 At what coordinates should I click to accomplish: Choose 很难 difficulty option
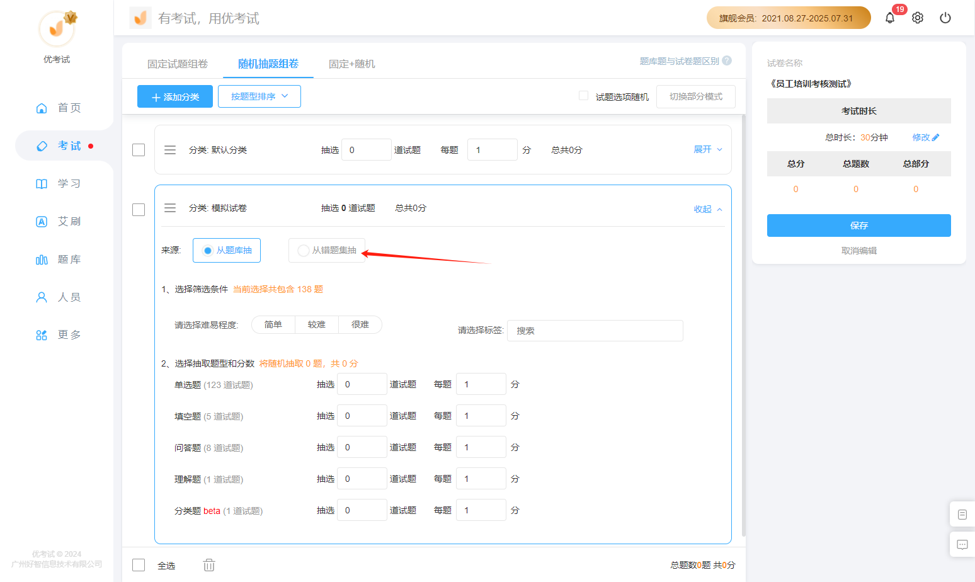(x=360, y=324)
